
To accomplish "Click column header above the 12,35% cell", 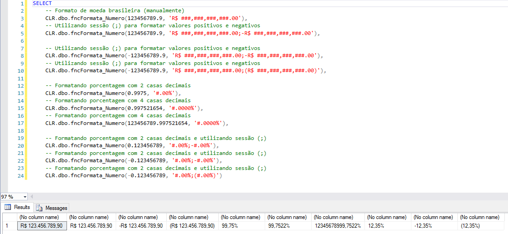I will pos(387,217).
